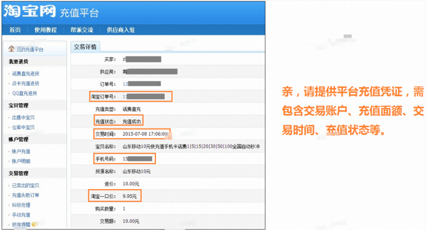Open 仓库中宝贝 under 宝贝管理
426x230 pixels.
(23, 127)
